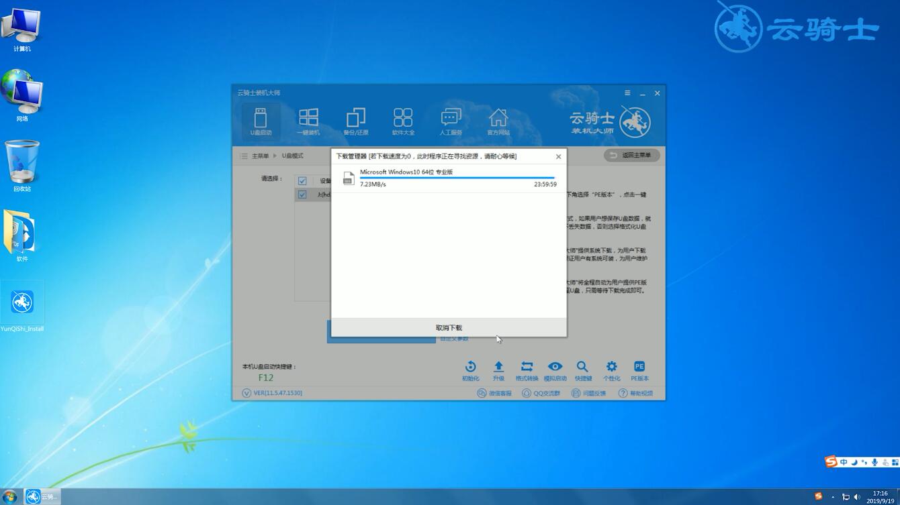Select the 备份/还原 toolbar icon

(x=356, y=121)
